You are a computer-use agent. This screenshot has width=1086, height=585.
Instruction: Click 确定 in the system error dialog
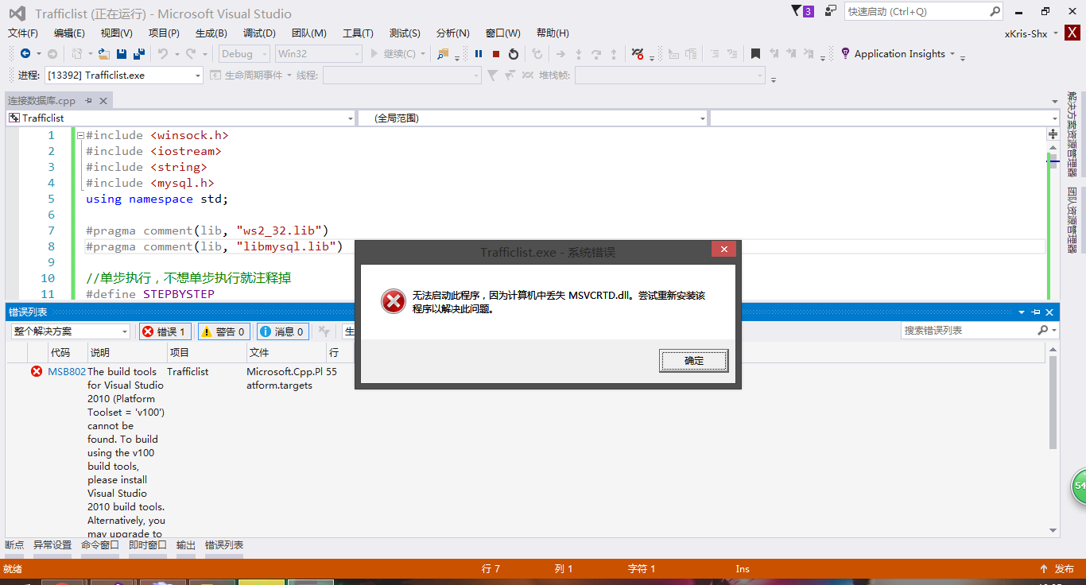coord(694,360)
